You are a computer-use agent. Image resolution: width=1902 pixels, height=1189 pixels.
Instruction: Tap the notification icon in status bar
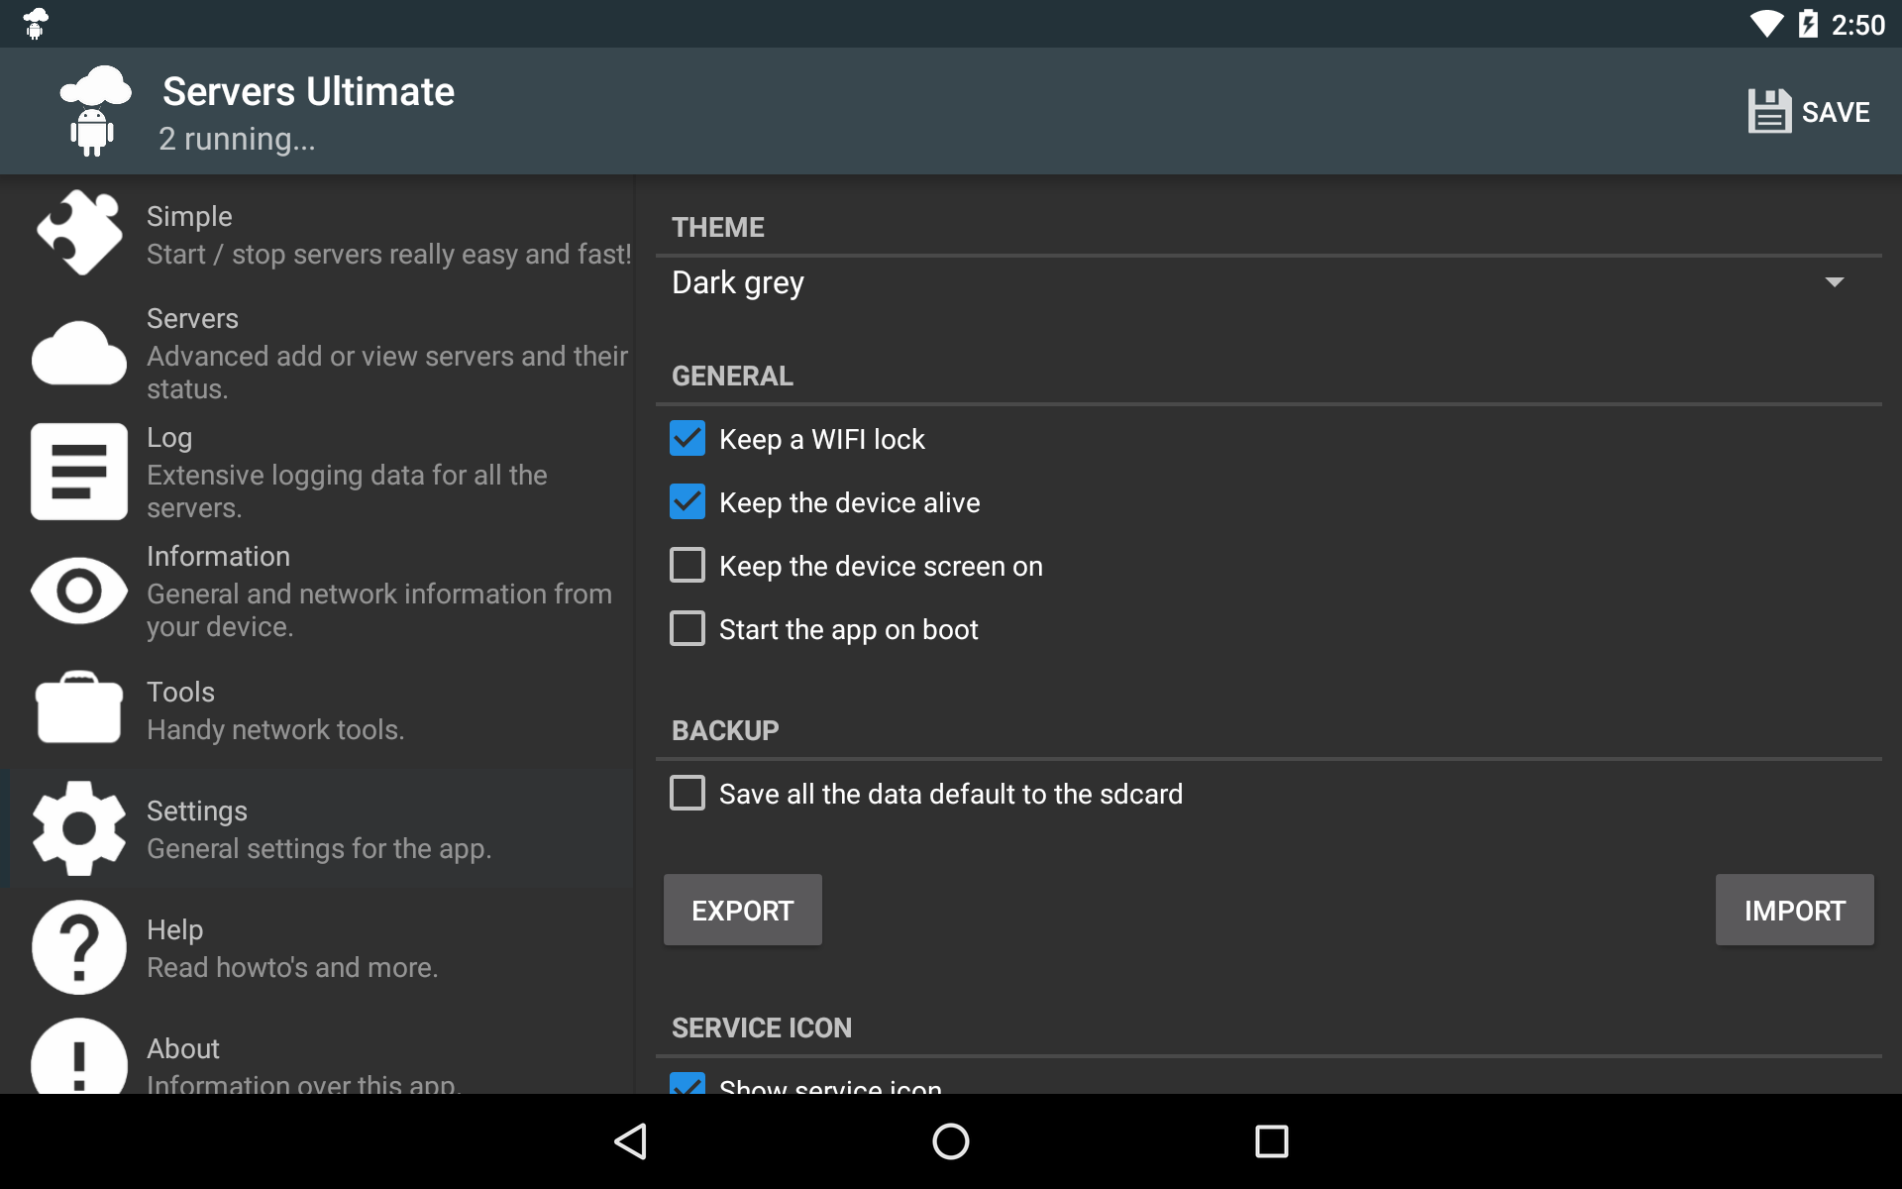tap(36, 24)
